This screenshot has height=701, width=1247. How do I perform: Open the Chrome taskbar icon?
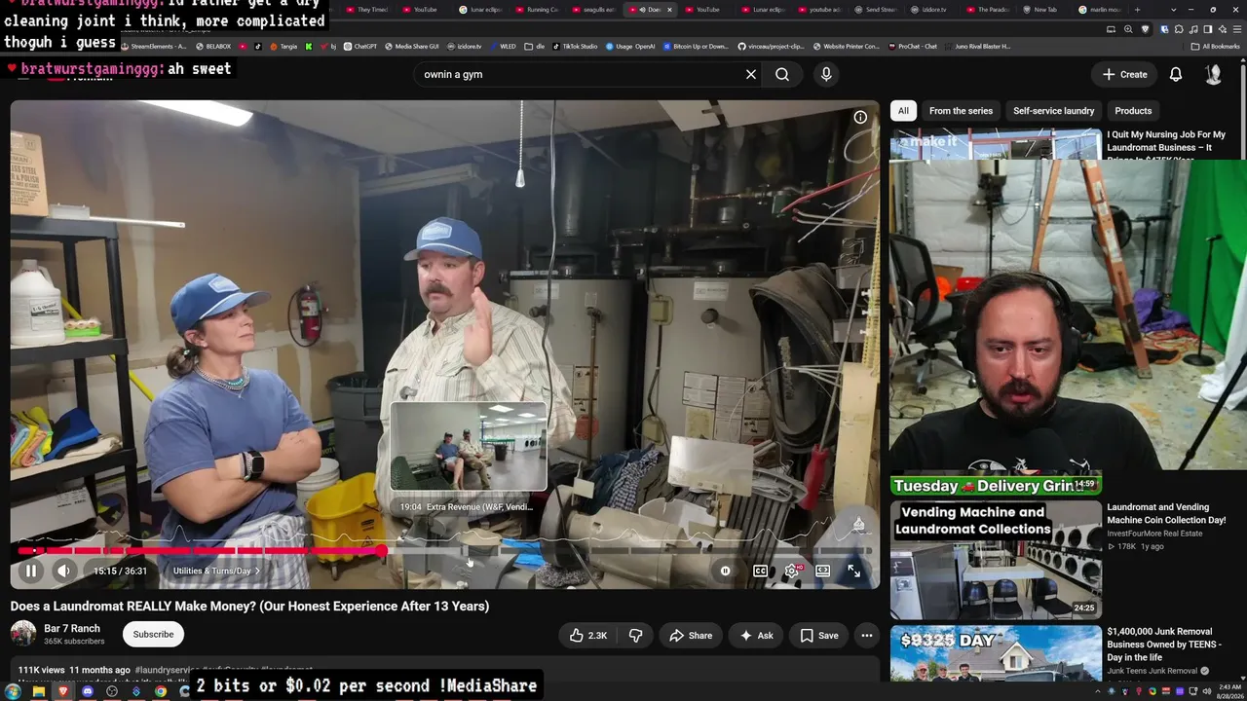click(161, 691)
